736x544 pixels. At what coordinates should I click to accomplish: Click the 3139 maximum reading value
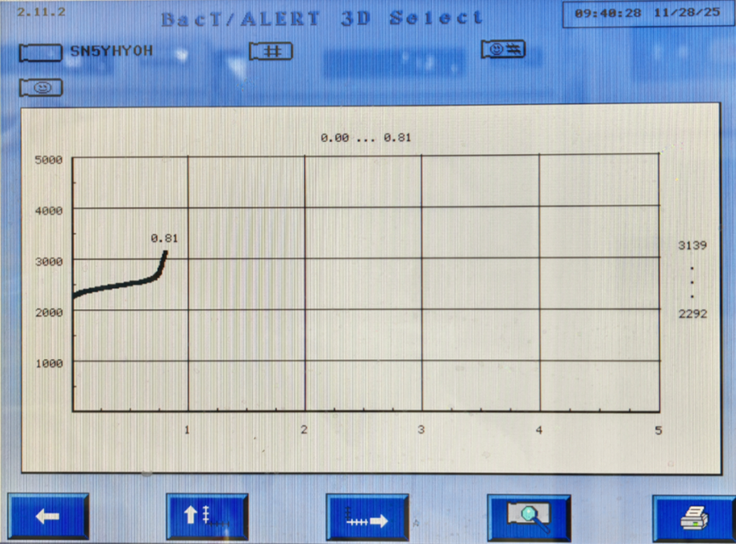[692, 245]
